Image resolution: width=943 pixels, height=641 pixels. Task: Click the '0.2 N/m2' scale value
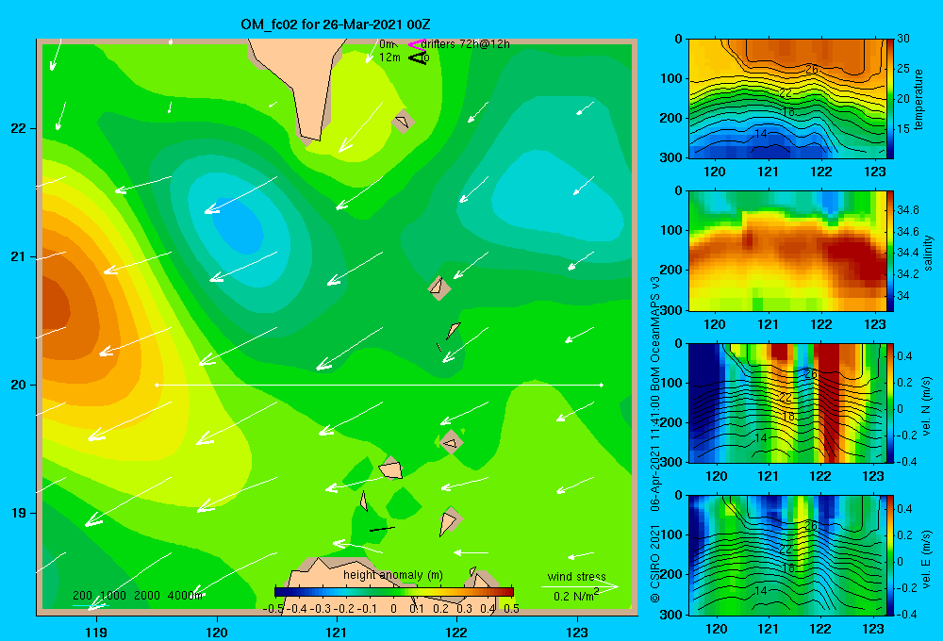coord(576,596)
